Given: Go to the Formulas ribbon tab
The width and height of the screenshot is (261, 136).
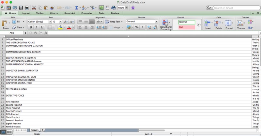Looking at the screenshot, I should click(87, 13).
